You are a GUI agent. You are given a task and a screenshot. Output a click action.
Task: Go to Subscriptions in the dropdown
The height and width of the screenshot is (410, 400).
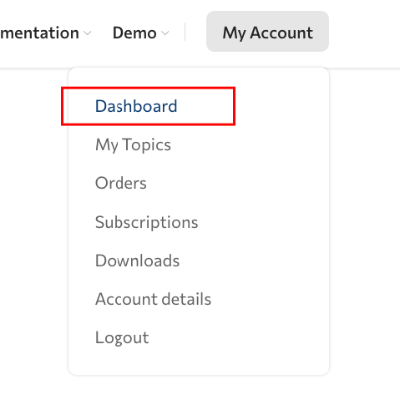tap(147, 222)
